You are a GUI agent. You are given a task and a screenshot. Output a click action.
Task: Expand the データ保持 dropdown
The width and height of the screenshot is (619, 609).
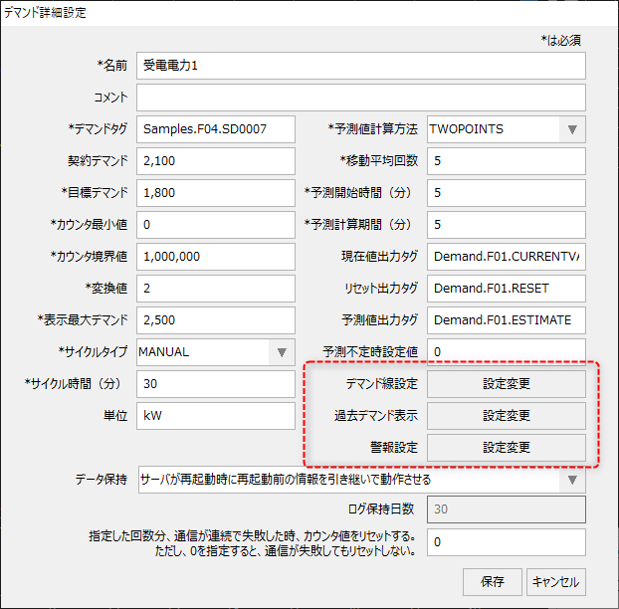tap(572, 480)
